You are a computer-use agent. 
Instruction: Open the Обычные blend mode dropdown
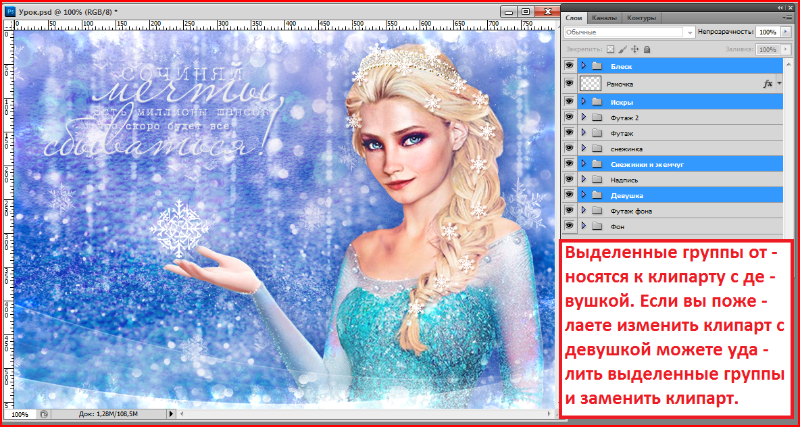pyautogui.click(x=630, y=32)
